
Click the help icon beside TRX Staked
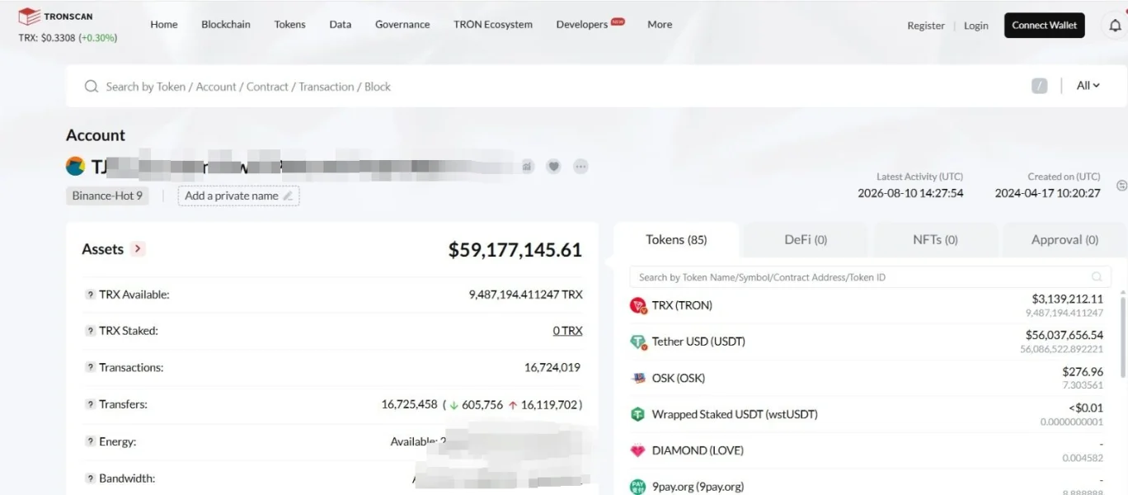tap(90, 331)
